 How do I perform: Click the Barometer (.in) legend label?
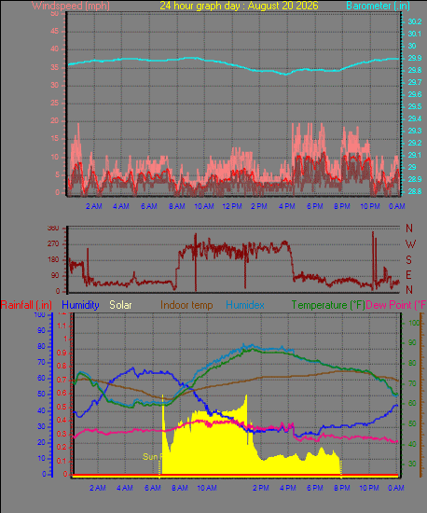(378, 6)
